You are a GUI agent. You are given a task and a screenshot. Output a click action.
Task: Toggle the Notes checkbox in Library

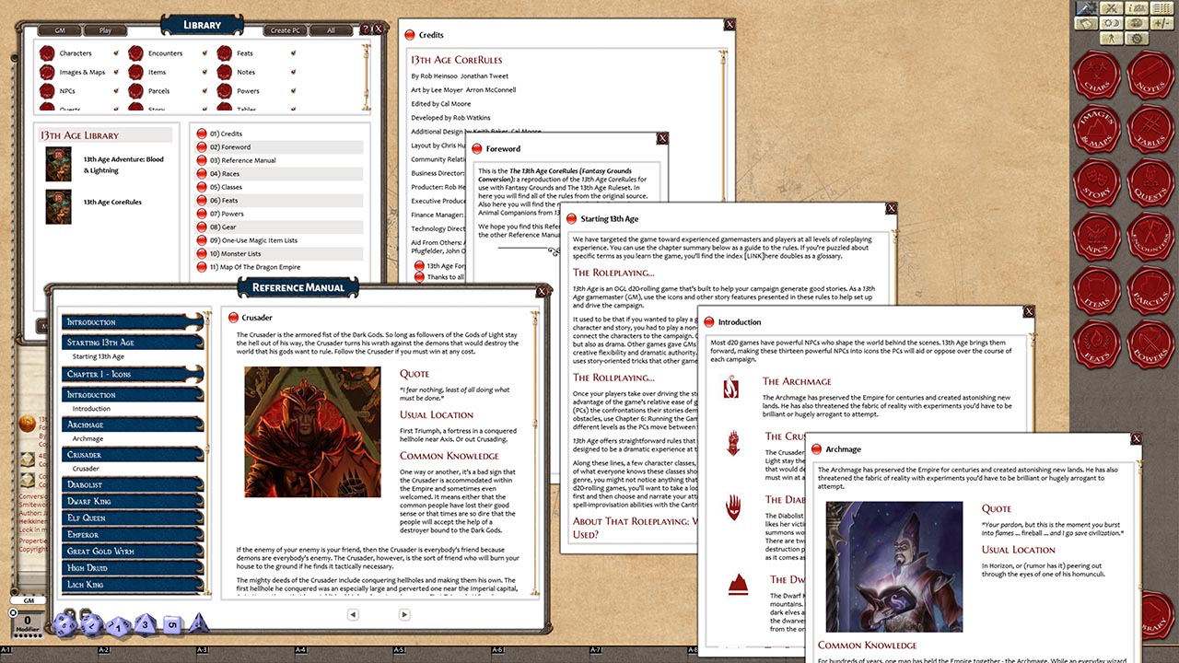click(293, 72)
